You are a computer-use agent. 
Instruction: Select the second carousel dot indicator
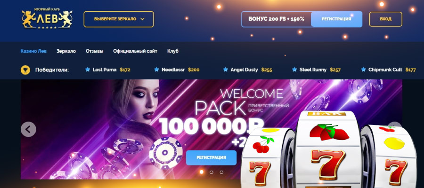click(212, 172)
